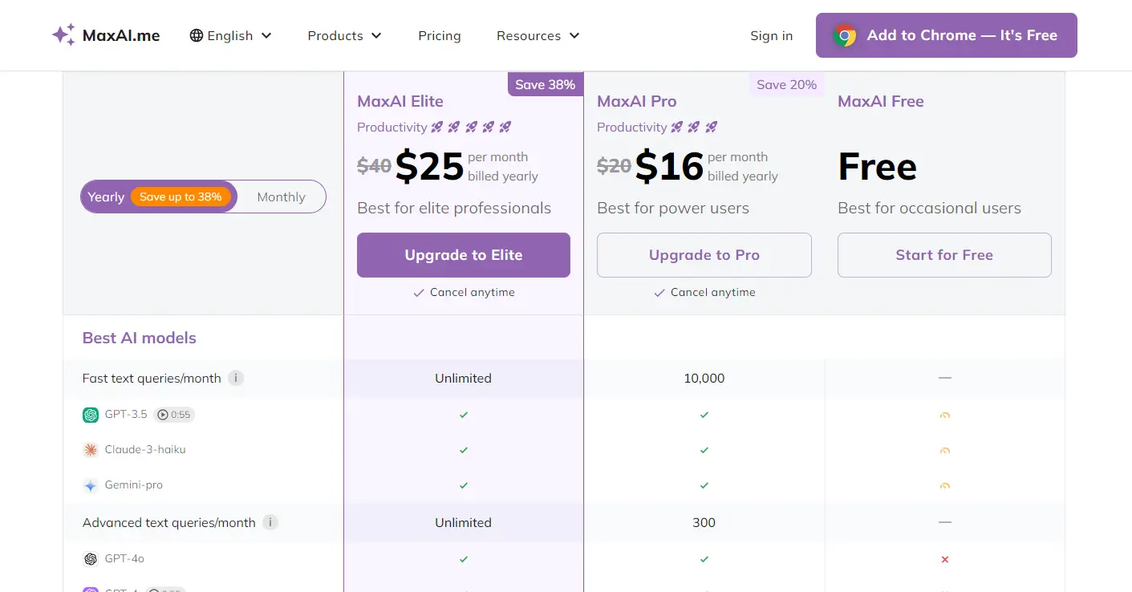This screenshot has height=592, width=1132.
Task: Click the red X in the Free GPT-4o row
Action: point(945,559)
